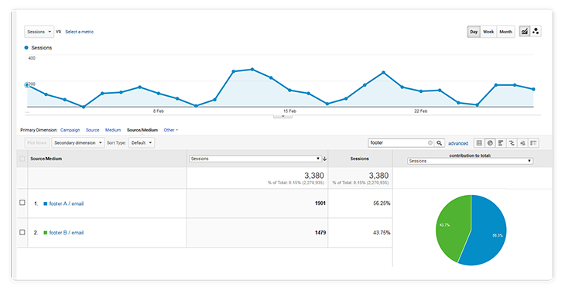
Task: Select the Pivot table view icon
Action: click(x=533, y=143)
